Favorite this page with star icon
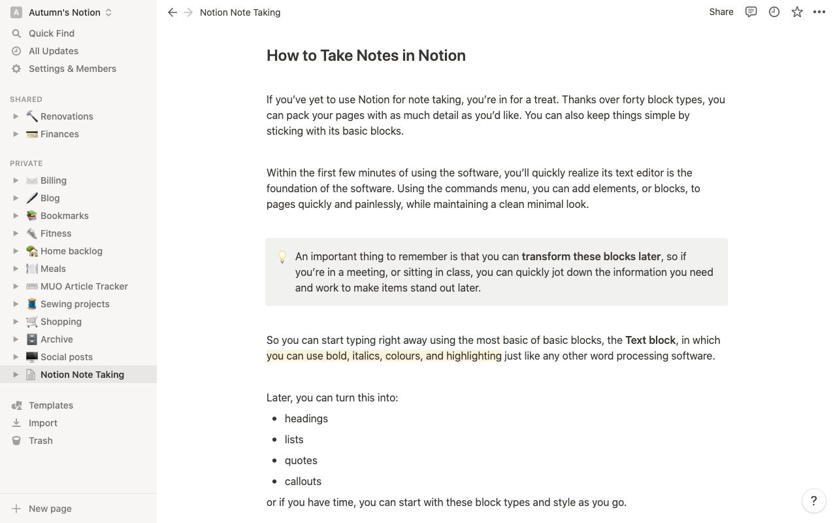Image resolution: width=835 pixels, height=523 pixels. tap(797, 12)
